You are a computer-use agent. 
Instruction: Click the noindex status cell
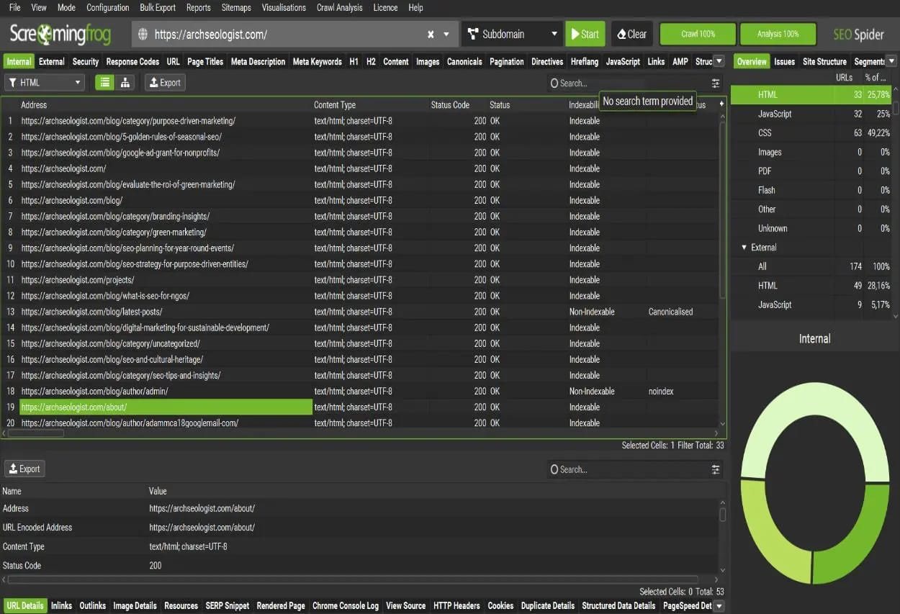(x=661, y=391)
